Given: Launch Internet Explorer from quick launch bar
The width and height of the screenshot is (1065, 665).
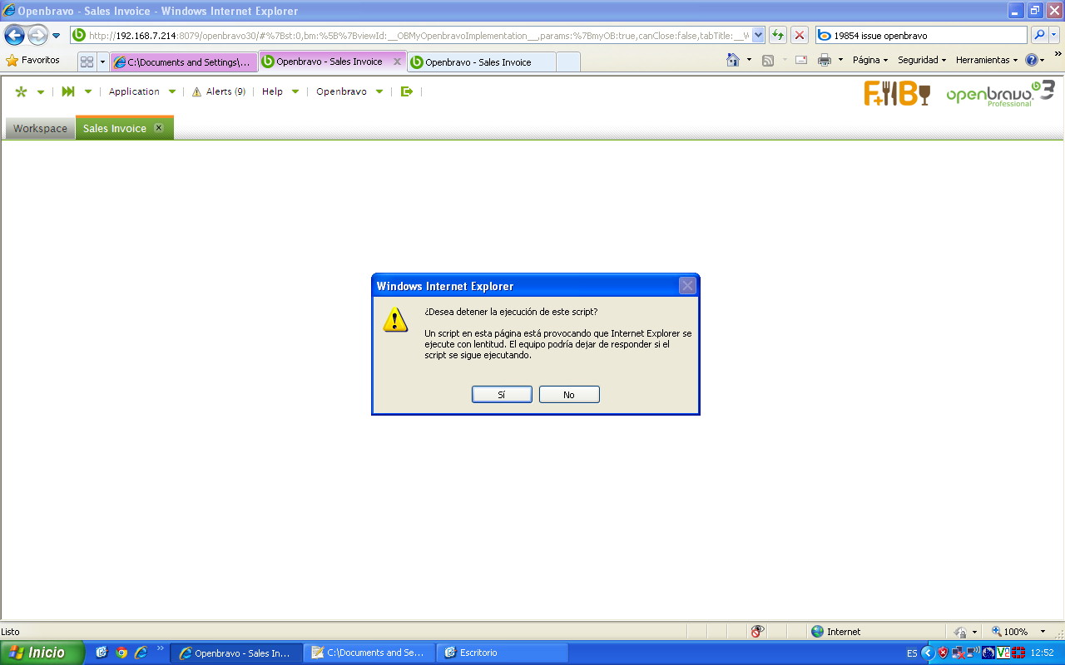Looking at the screenshot, I should (x=141, y=653).
